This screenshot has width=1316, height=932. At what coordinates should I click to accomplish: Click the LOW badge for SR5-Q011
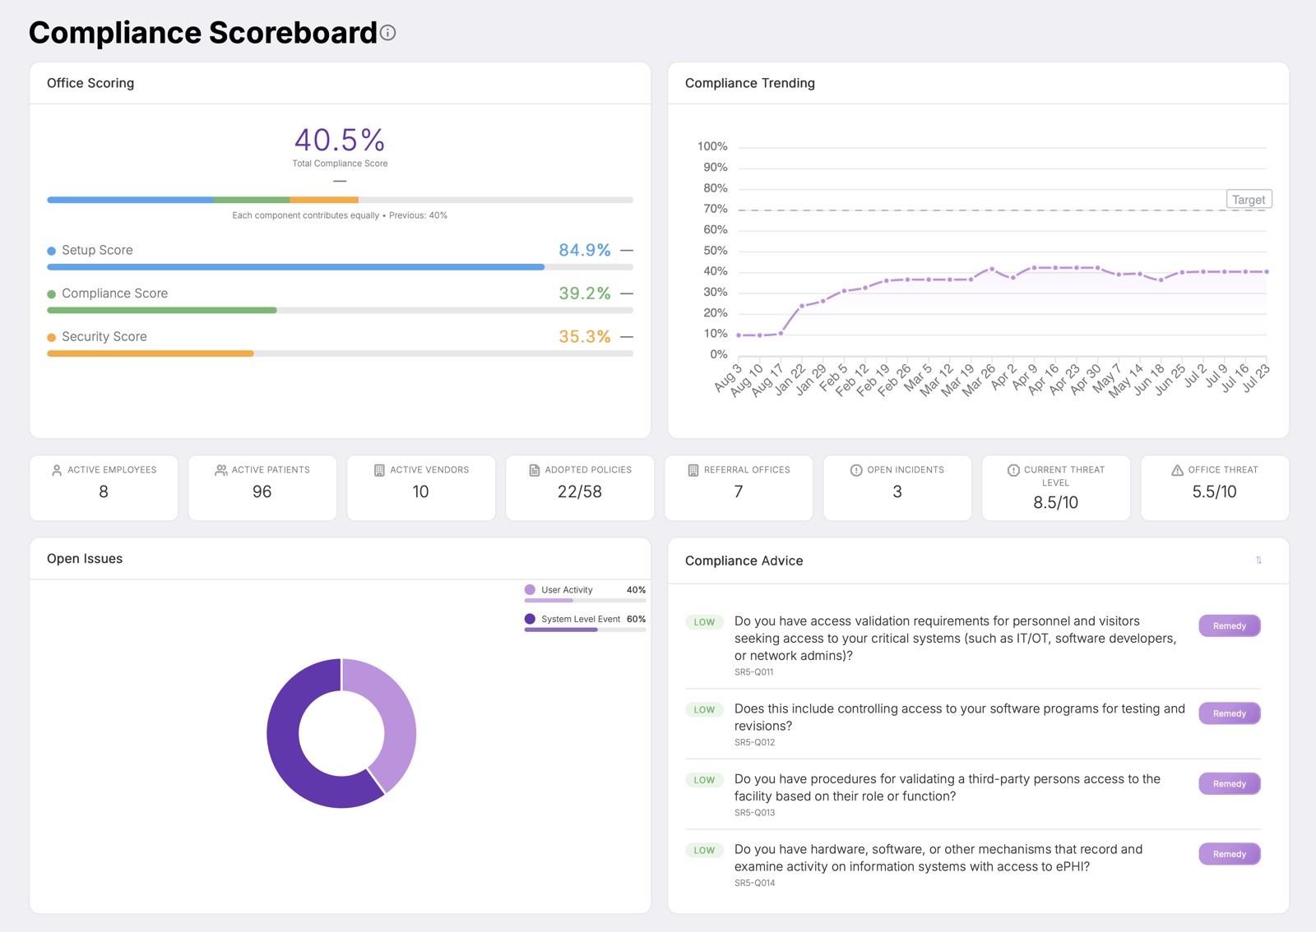pos(704,622)
